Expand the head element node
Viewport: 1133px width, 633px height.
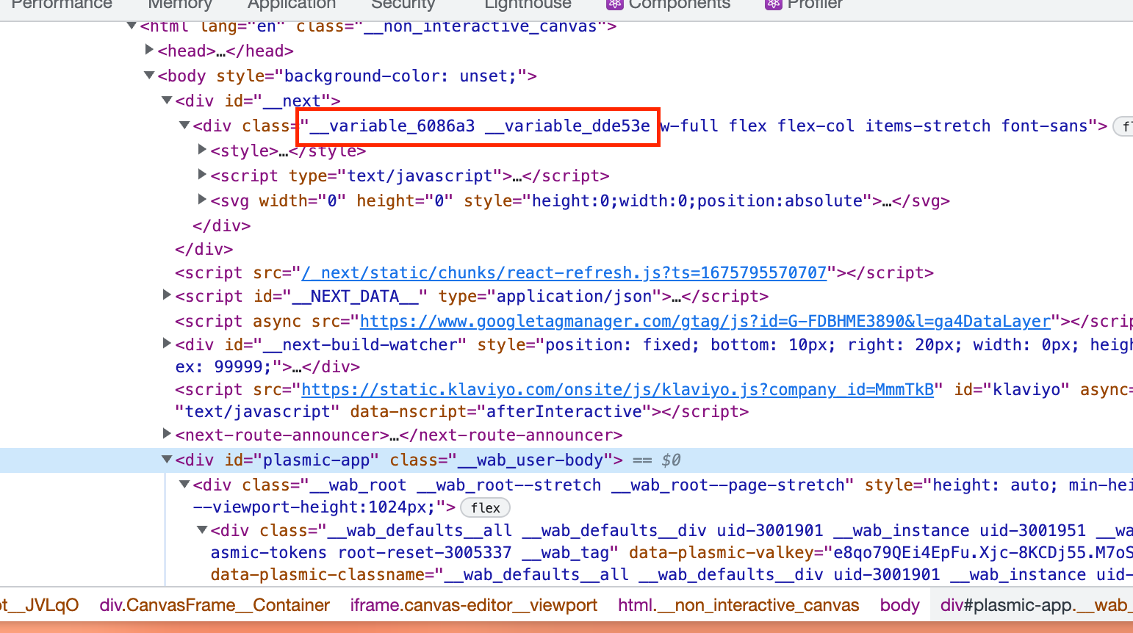coord(149,50)
